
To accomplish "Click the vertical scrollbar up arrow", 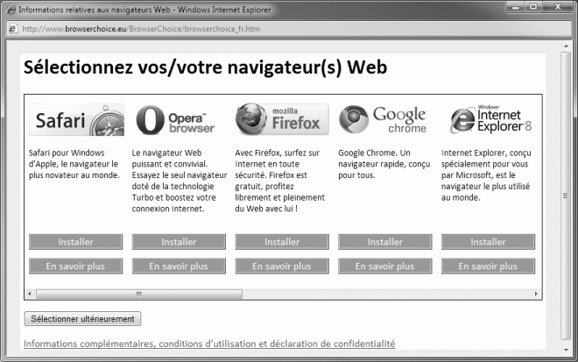I will 566,46.
